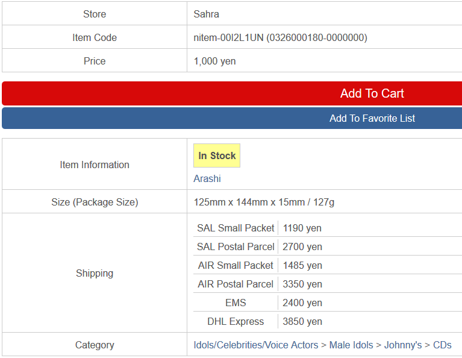Open the CDs category link
The image size is (462, 358).
pyautogui.click(x=442, y=345)
